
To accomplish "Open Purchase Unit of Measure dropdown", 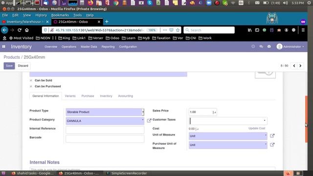I will (228, 145).
